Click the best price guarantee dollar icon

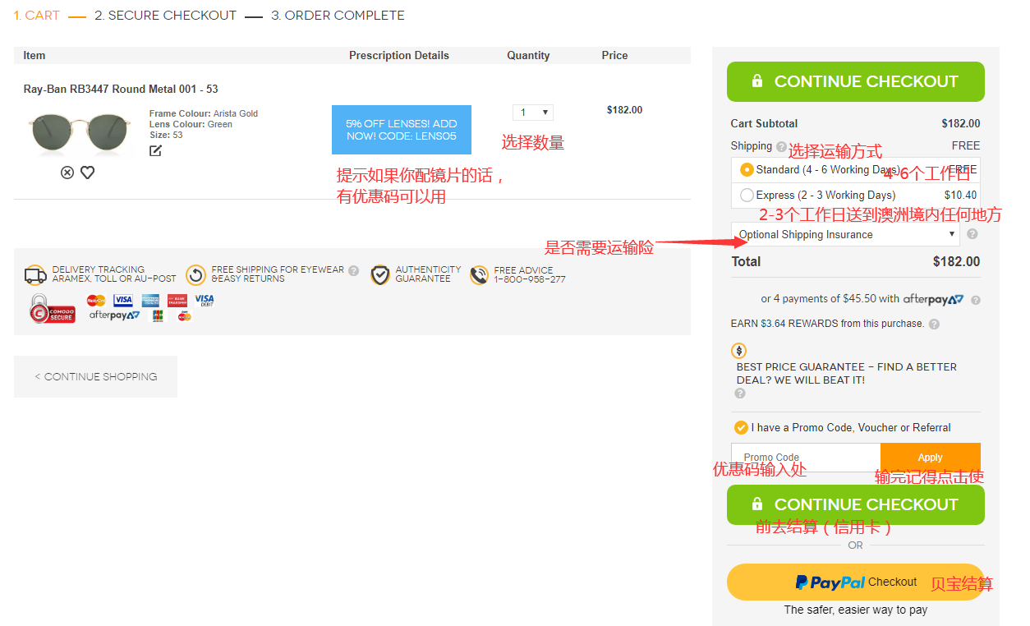click(x=738, y=351)
